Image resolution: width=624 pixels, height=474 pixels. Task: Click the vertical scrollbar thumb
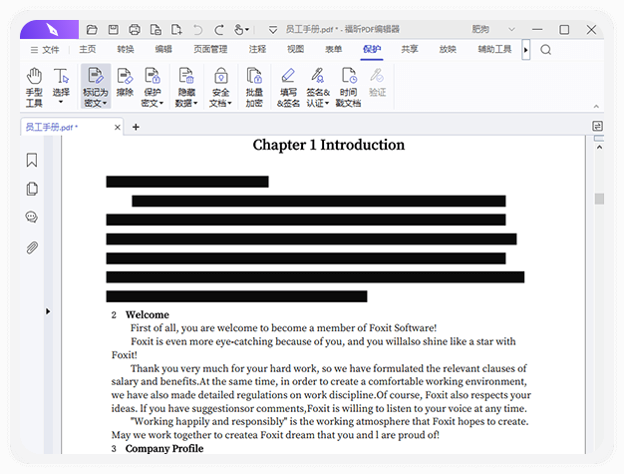click(x=599, y=199)
